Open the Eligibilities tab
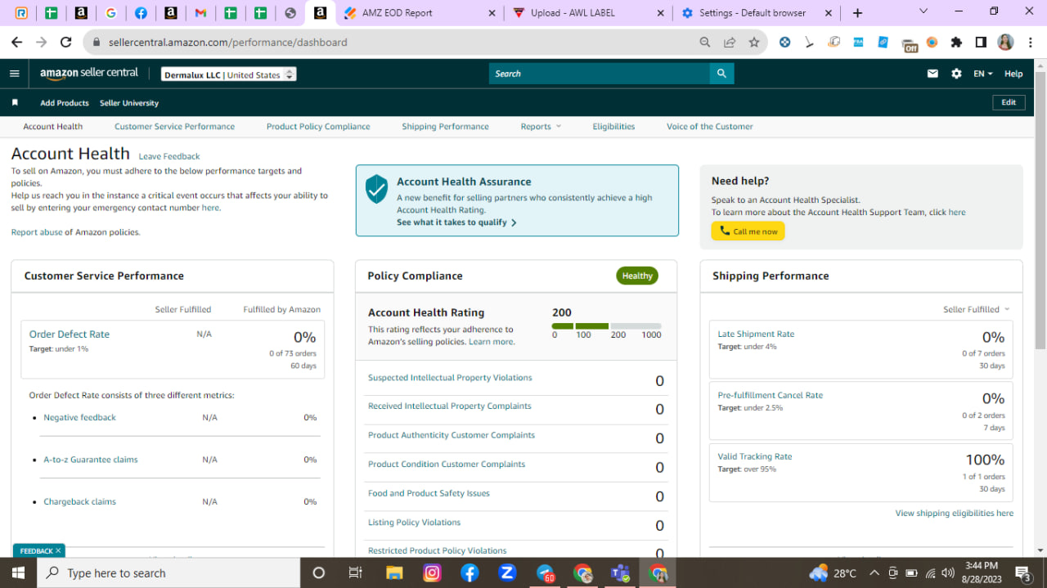 [613, 127]
